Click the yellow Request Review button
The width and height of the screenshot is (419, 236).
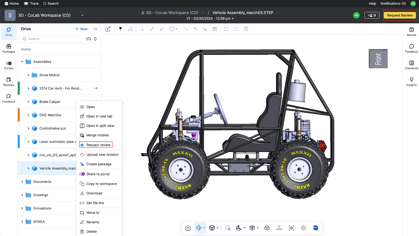pyautogui.click(x=400, y=15)
